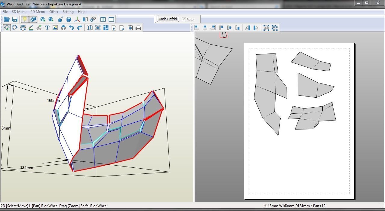Rotate selected parts clockwise icon

pos(256,28)
